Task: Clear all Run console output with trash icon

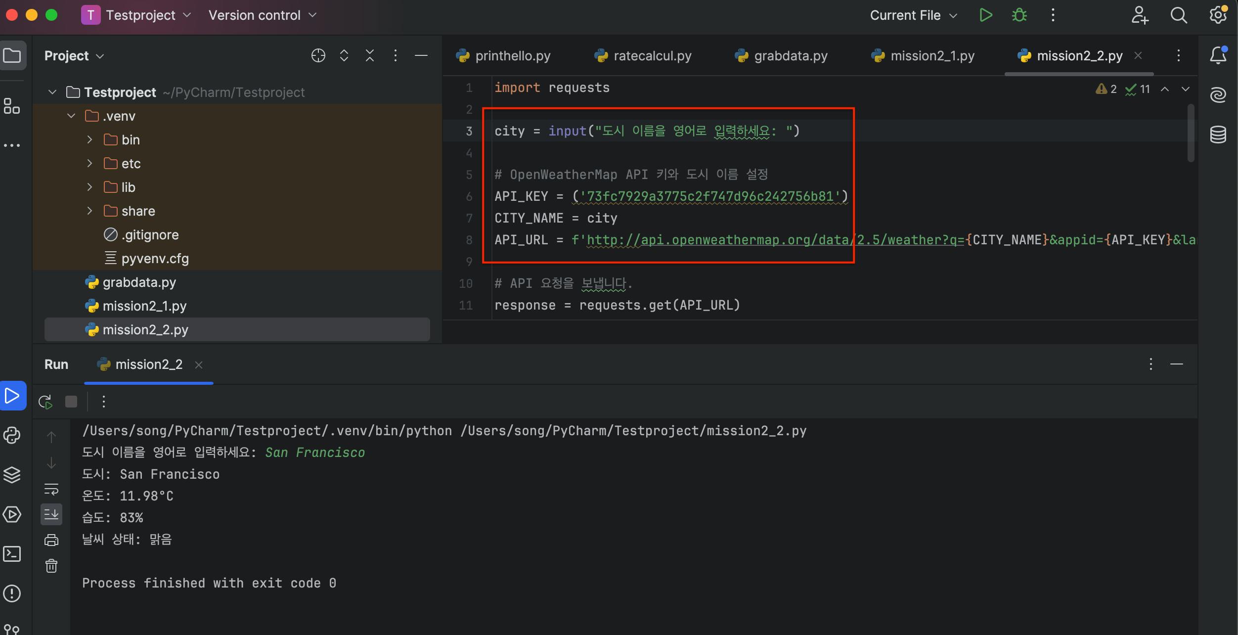Action: tap(51, 565)
